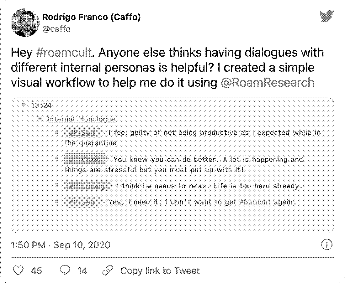
Task: Click the #P:Critic tag
Action: (x=85, y=159)
